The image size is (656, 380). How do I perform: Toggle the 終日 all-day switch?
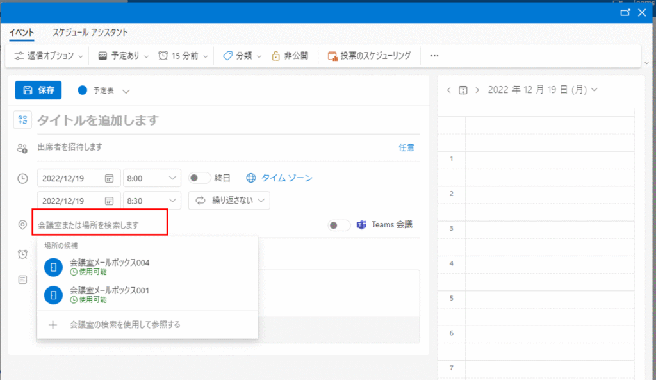click(199, 178)
